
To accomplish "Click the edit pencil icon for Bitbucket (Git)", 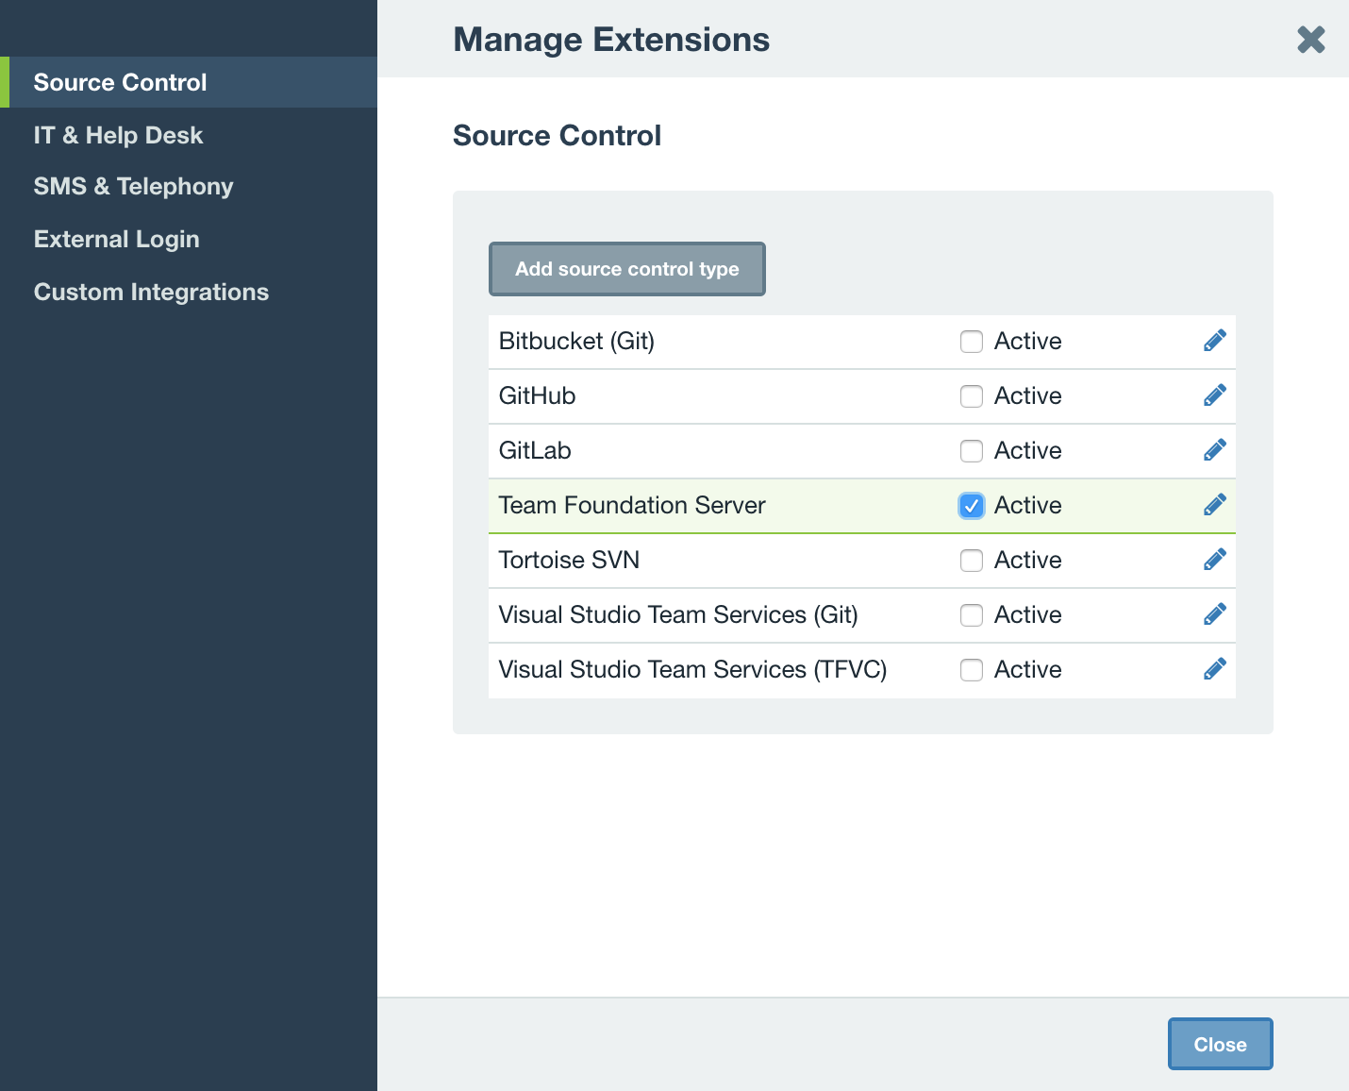I will 1215,340.
